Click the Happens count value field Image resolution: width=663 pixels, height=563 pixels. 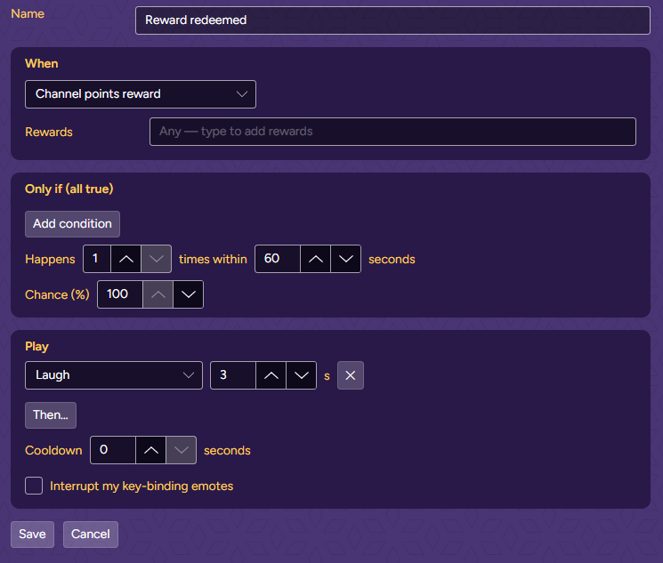pyautogui.click(x=97, y=259)
